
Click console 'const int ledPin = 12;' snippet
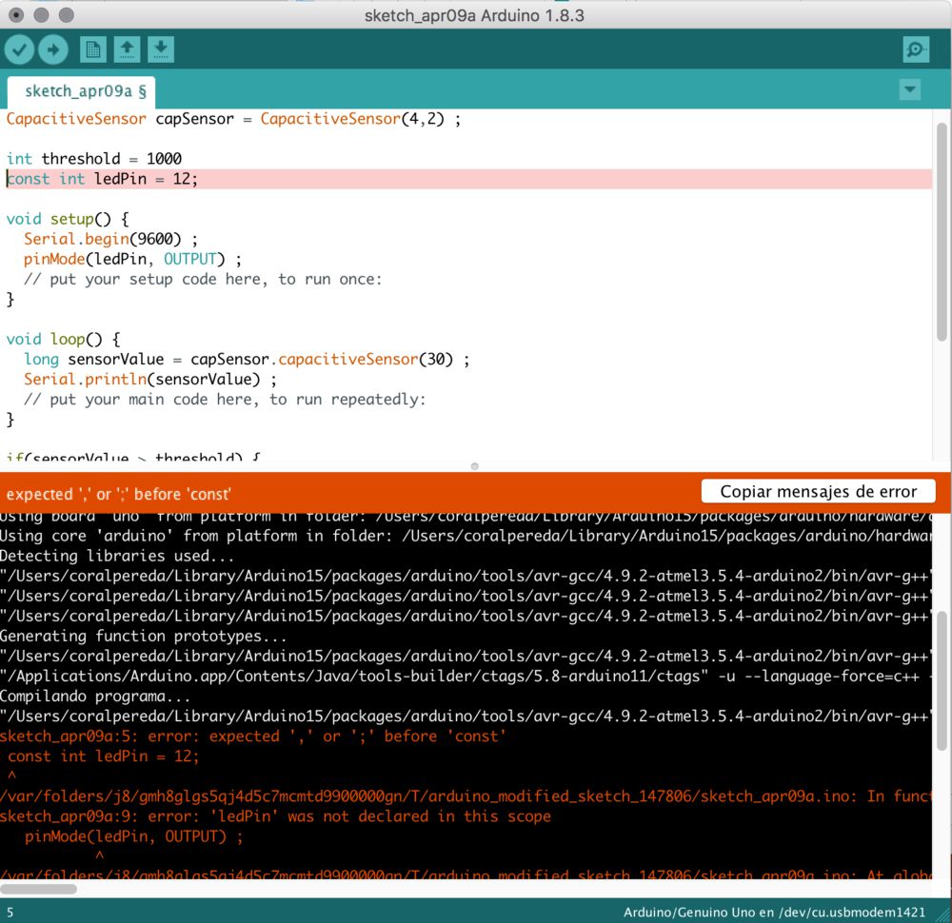[103, 756]
